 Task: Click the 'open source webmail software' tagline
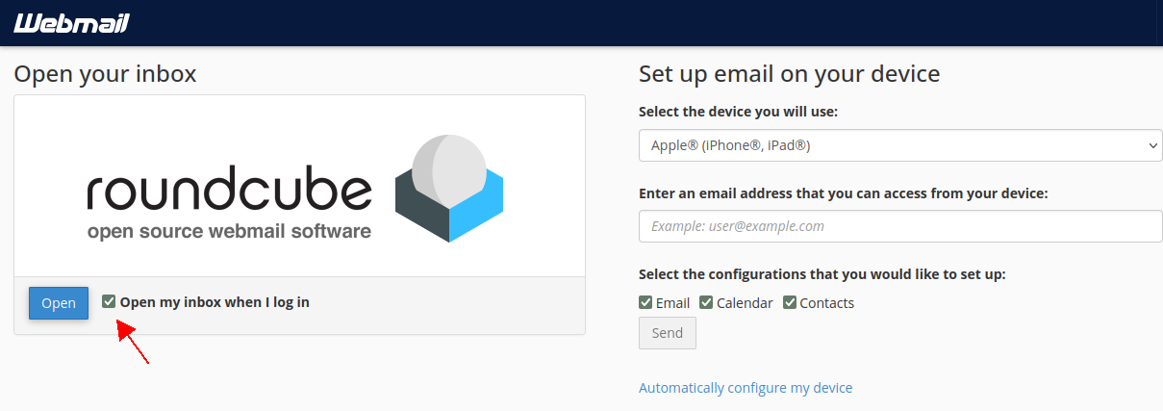229,232
